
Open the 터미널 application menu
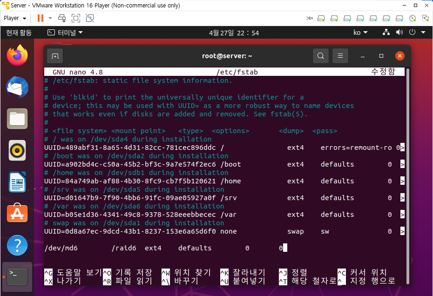65,33
